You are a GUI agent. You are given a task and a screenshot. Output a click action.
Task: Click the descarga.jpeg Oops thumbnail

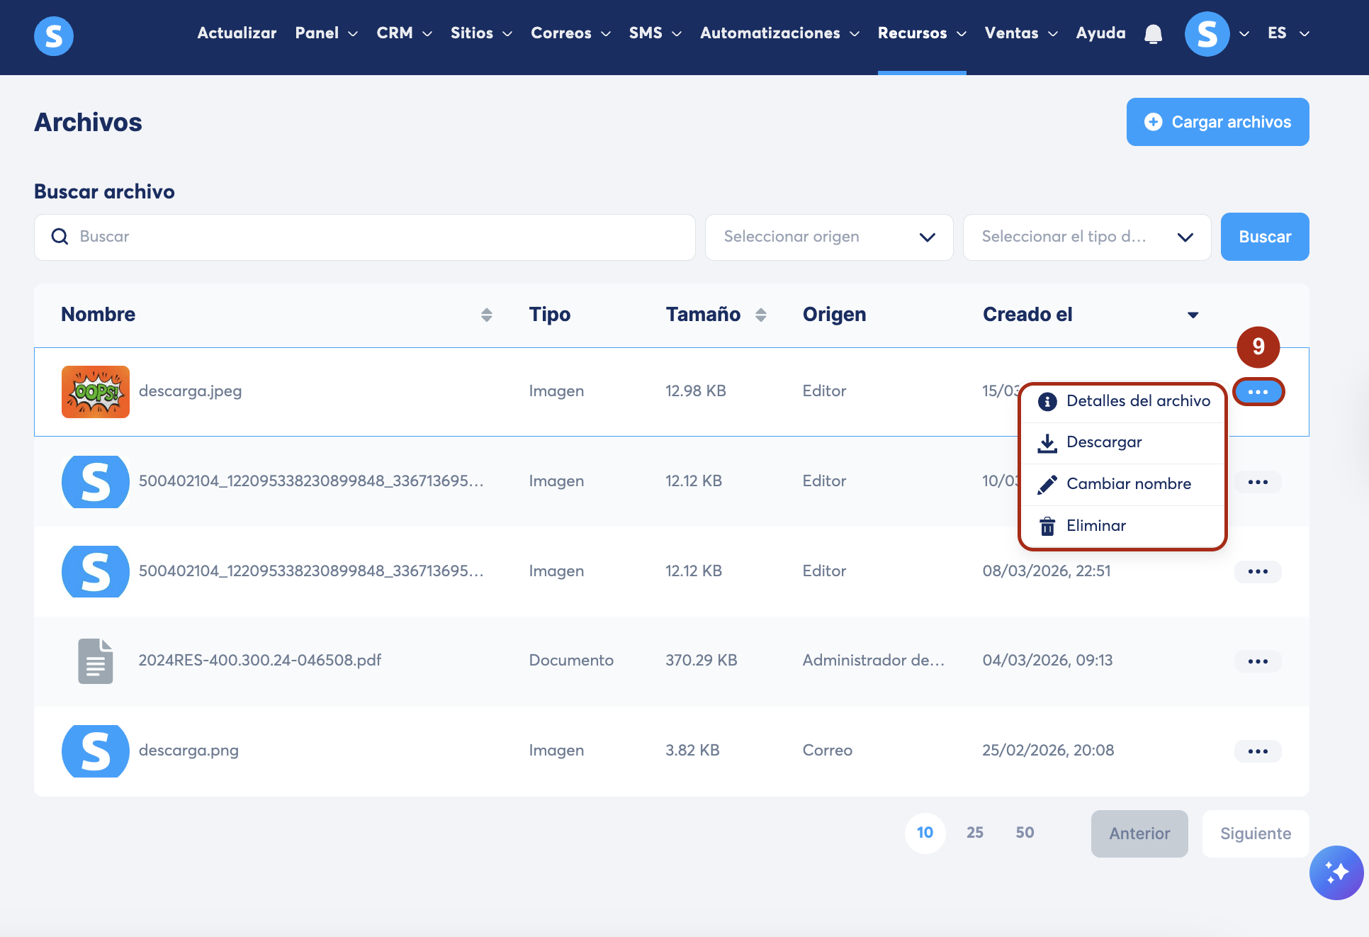coord(96,392)
